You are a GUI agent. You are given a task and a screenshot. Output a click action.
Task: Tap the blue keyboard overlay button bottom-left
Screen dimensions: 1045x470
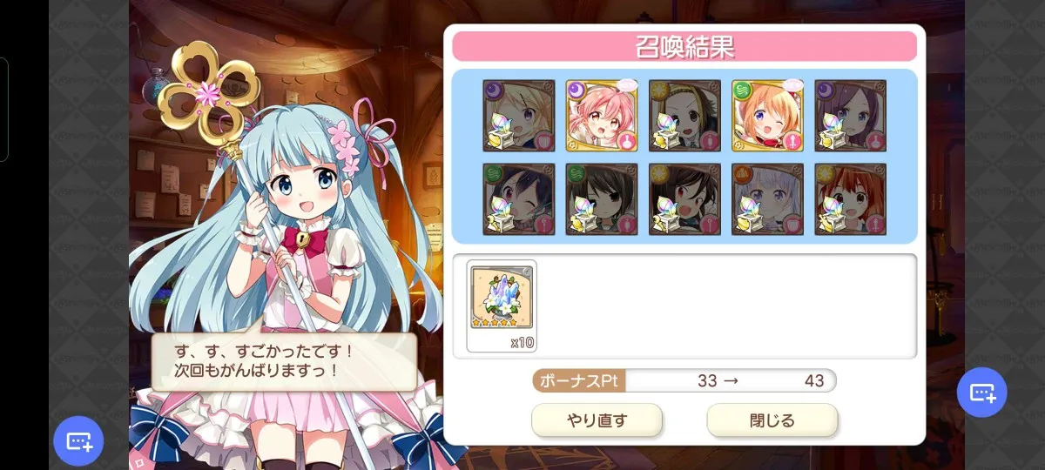(x=78, y=441)
